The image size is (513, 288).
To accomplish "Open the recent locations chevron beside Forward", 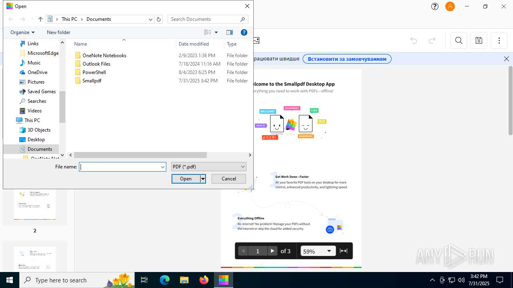I will [32, 19].
